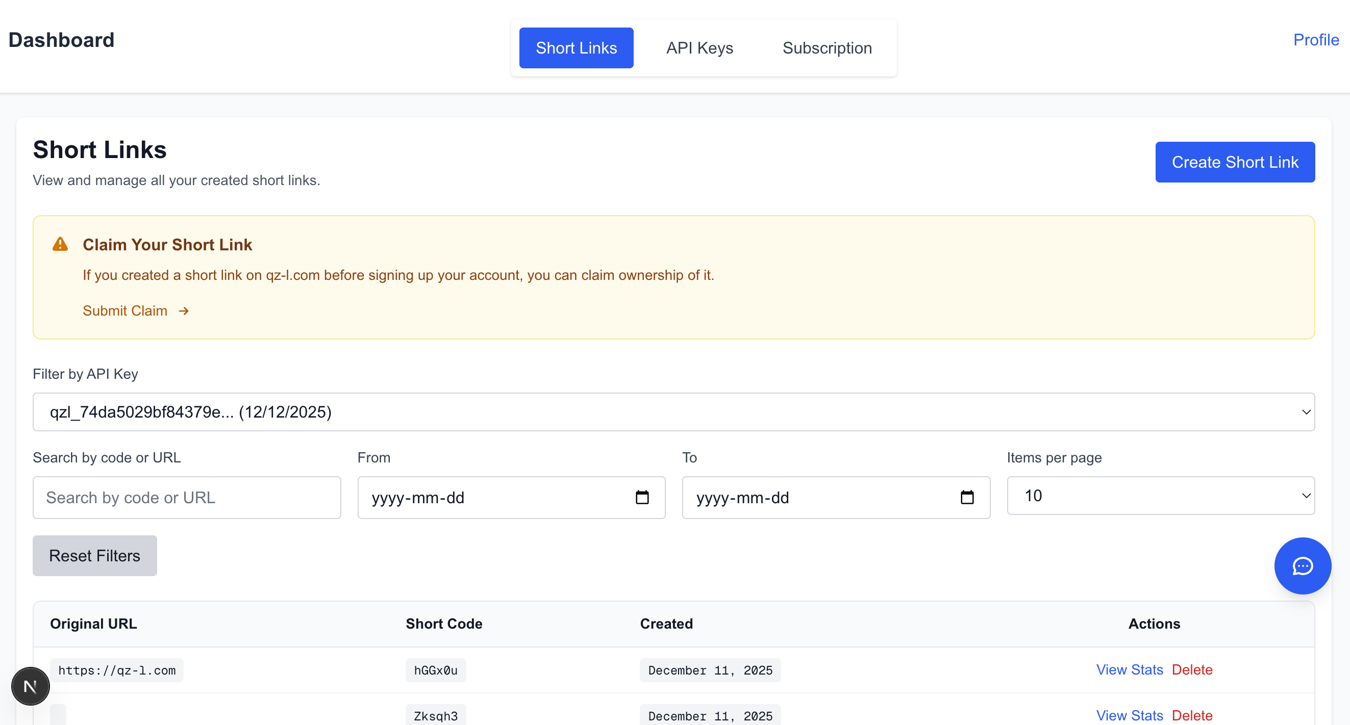Focus the Search by code or URL field
The image size is (1350, 725).
[187, 497]
